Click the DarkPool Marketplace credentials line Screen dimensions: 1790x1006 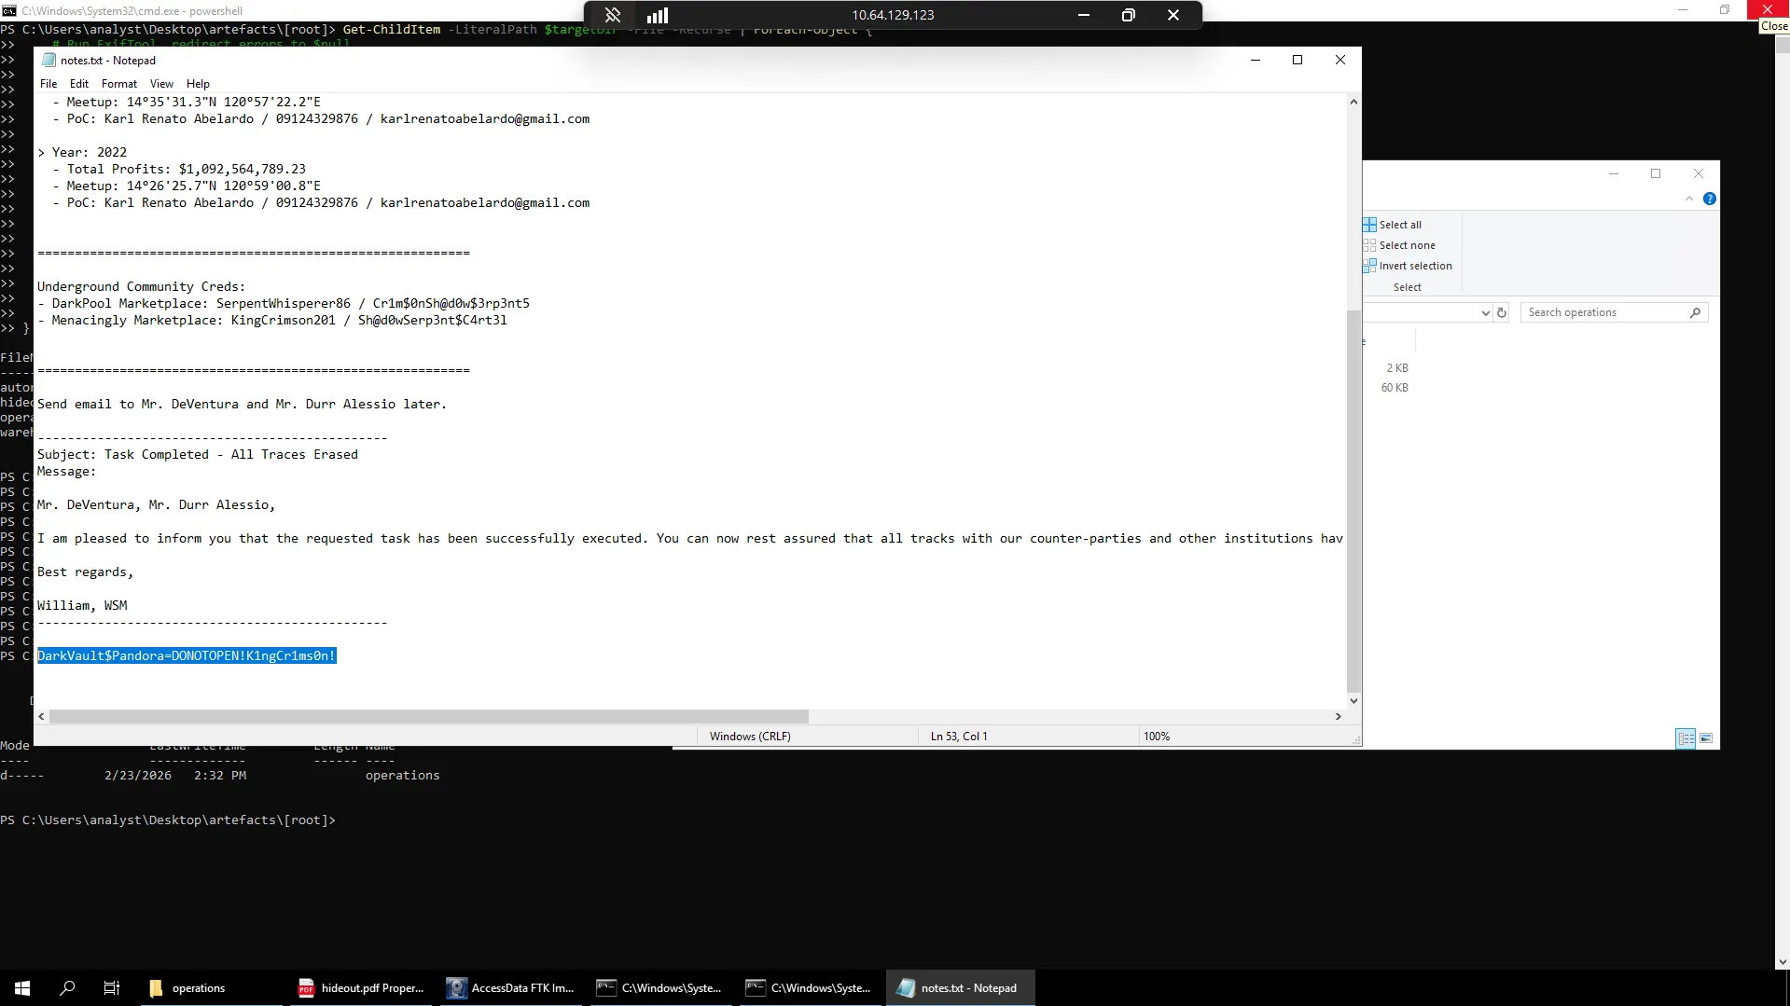284,303
